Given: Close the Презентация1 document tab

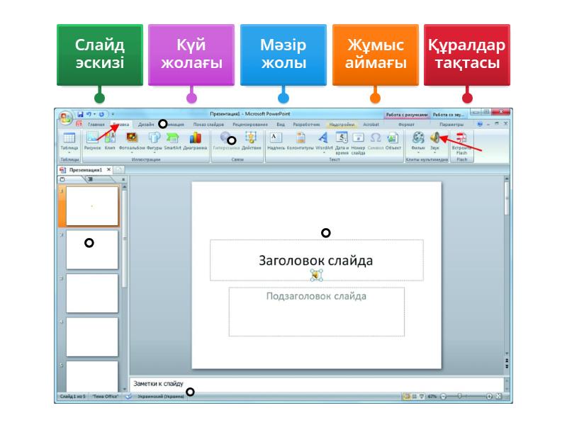Looking at the screenshot, I should (109, 169).
